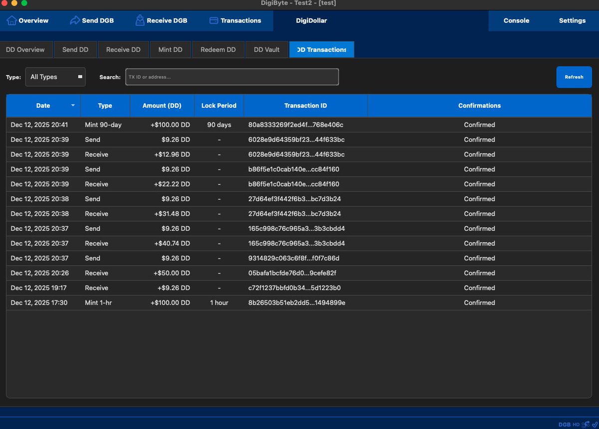This screenshot has height=429, width=599.
Task: Open the Transactions page
Action: (x=235, y=21)
